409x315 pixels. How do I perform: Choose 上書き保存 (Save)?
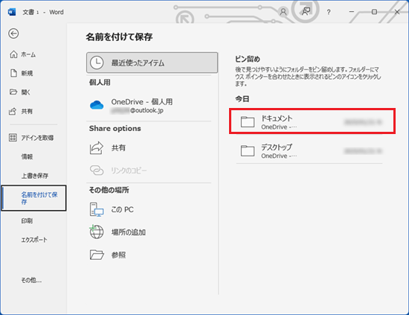click(35, 176)
